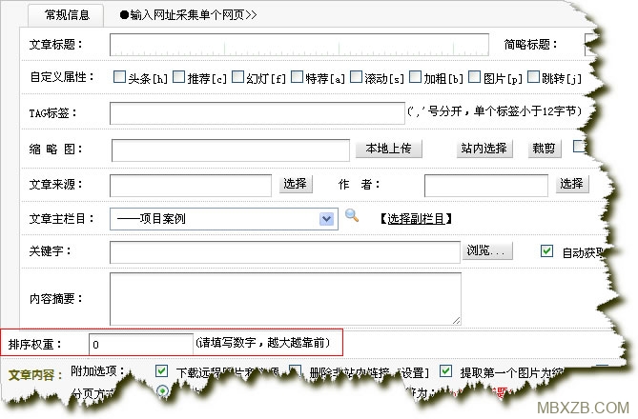Screen dimensions: 638x419
Task: Tick the 滚动[s] checkbox
Action: (x=356, y=76)
